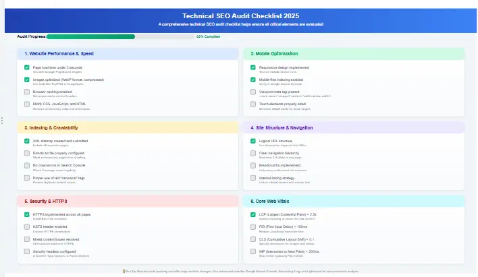Screen dimensions: 478x277
Task: Tick Touch elements properly sized
Action: (x=253, y=104)
